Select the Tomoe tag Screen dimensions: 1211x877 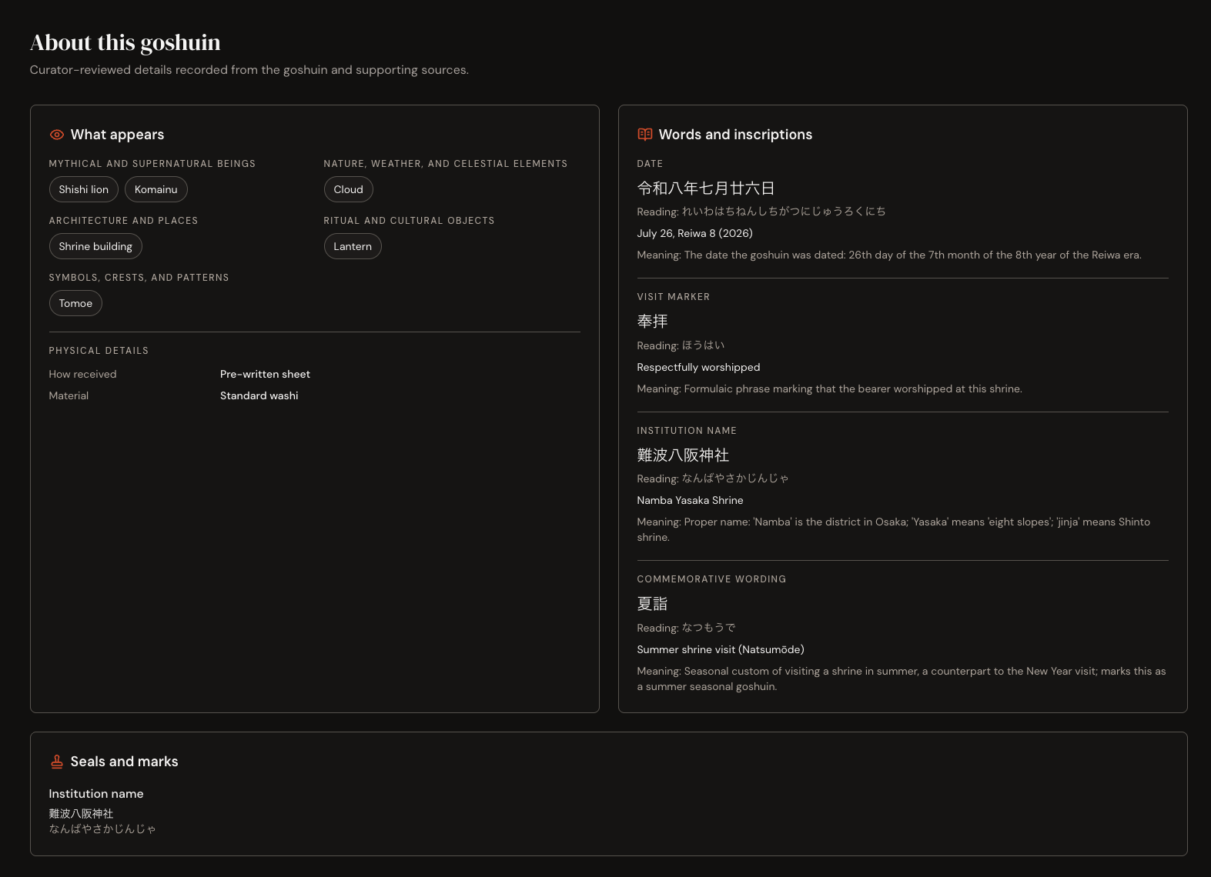pos(75,303)
